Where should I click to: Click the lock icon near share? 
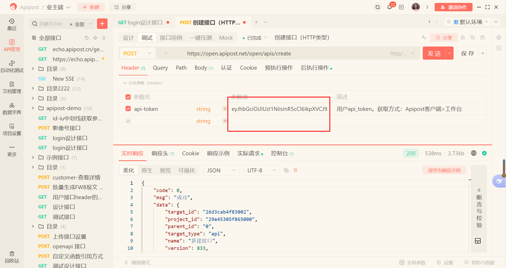[463, 38]
